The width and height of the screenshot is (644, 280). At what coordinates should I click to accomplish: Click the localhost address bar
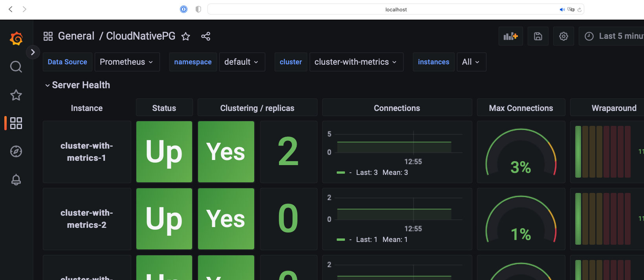[x=396, y=9]
